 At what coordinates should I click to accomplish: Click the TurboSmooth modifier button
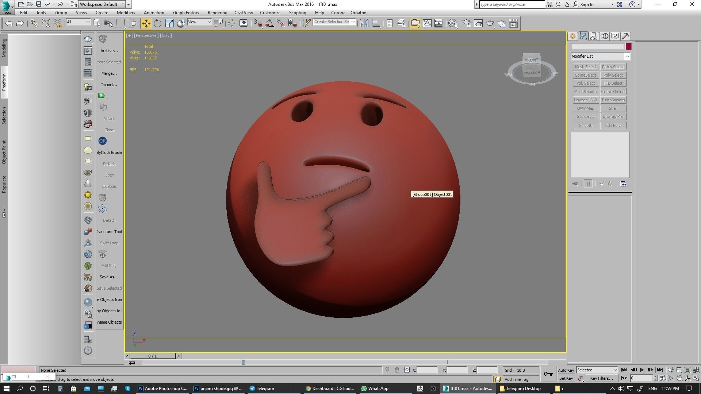(613, 100)
